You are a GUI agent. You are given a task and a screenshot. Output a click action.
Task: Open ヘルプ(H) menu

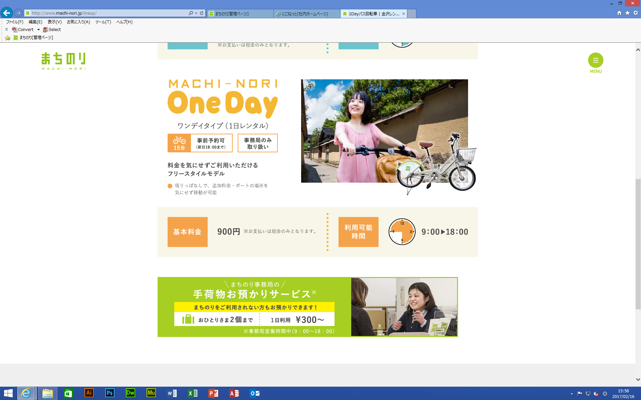tap(124, 22)
